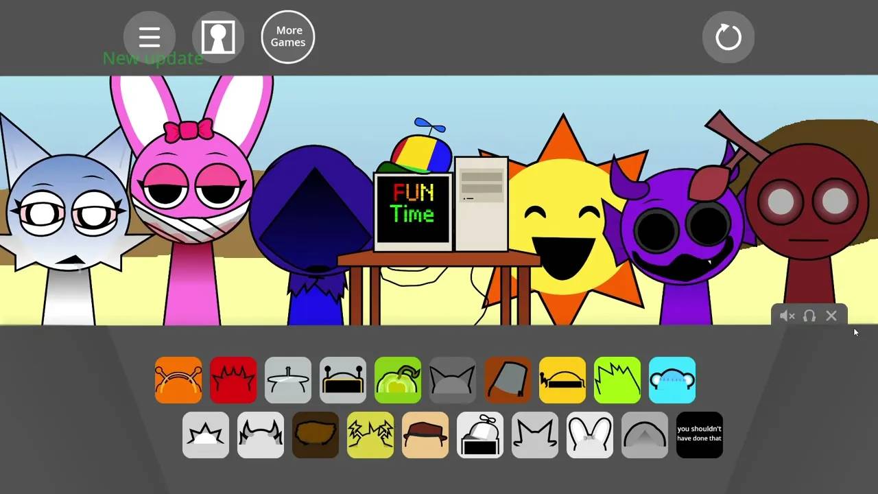The image size is (878, 494).
Task: Click the More Games button
Action: pyautogui.click(x=288, y=37)
